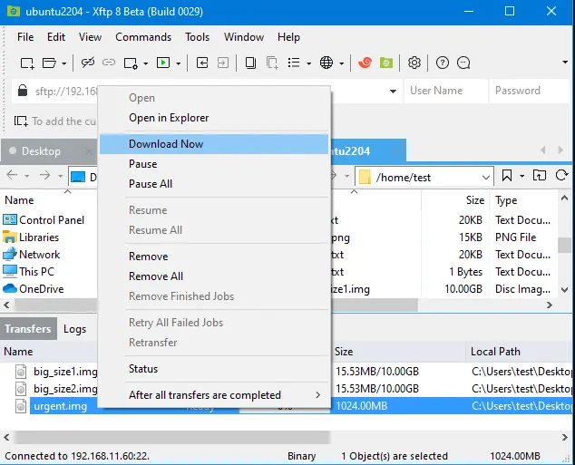Select Remove All in context menu
Screen dimensions: 575x465
(156, 276)
